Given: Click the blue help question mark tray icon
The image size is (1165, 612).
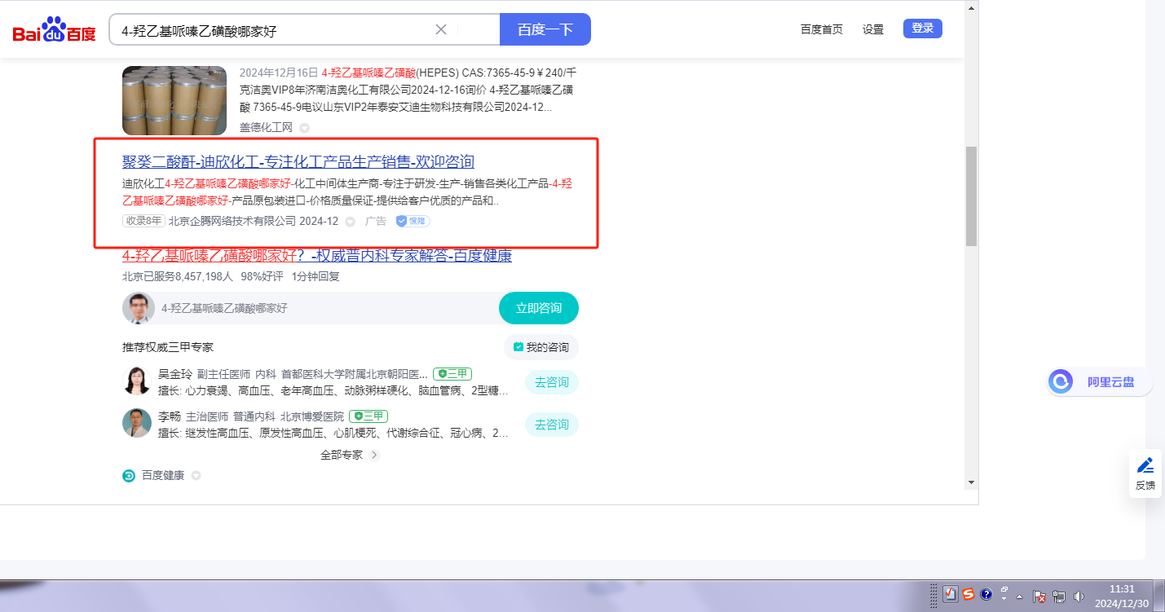Looking at the screenshot, I should point(986,595).
